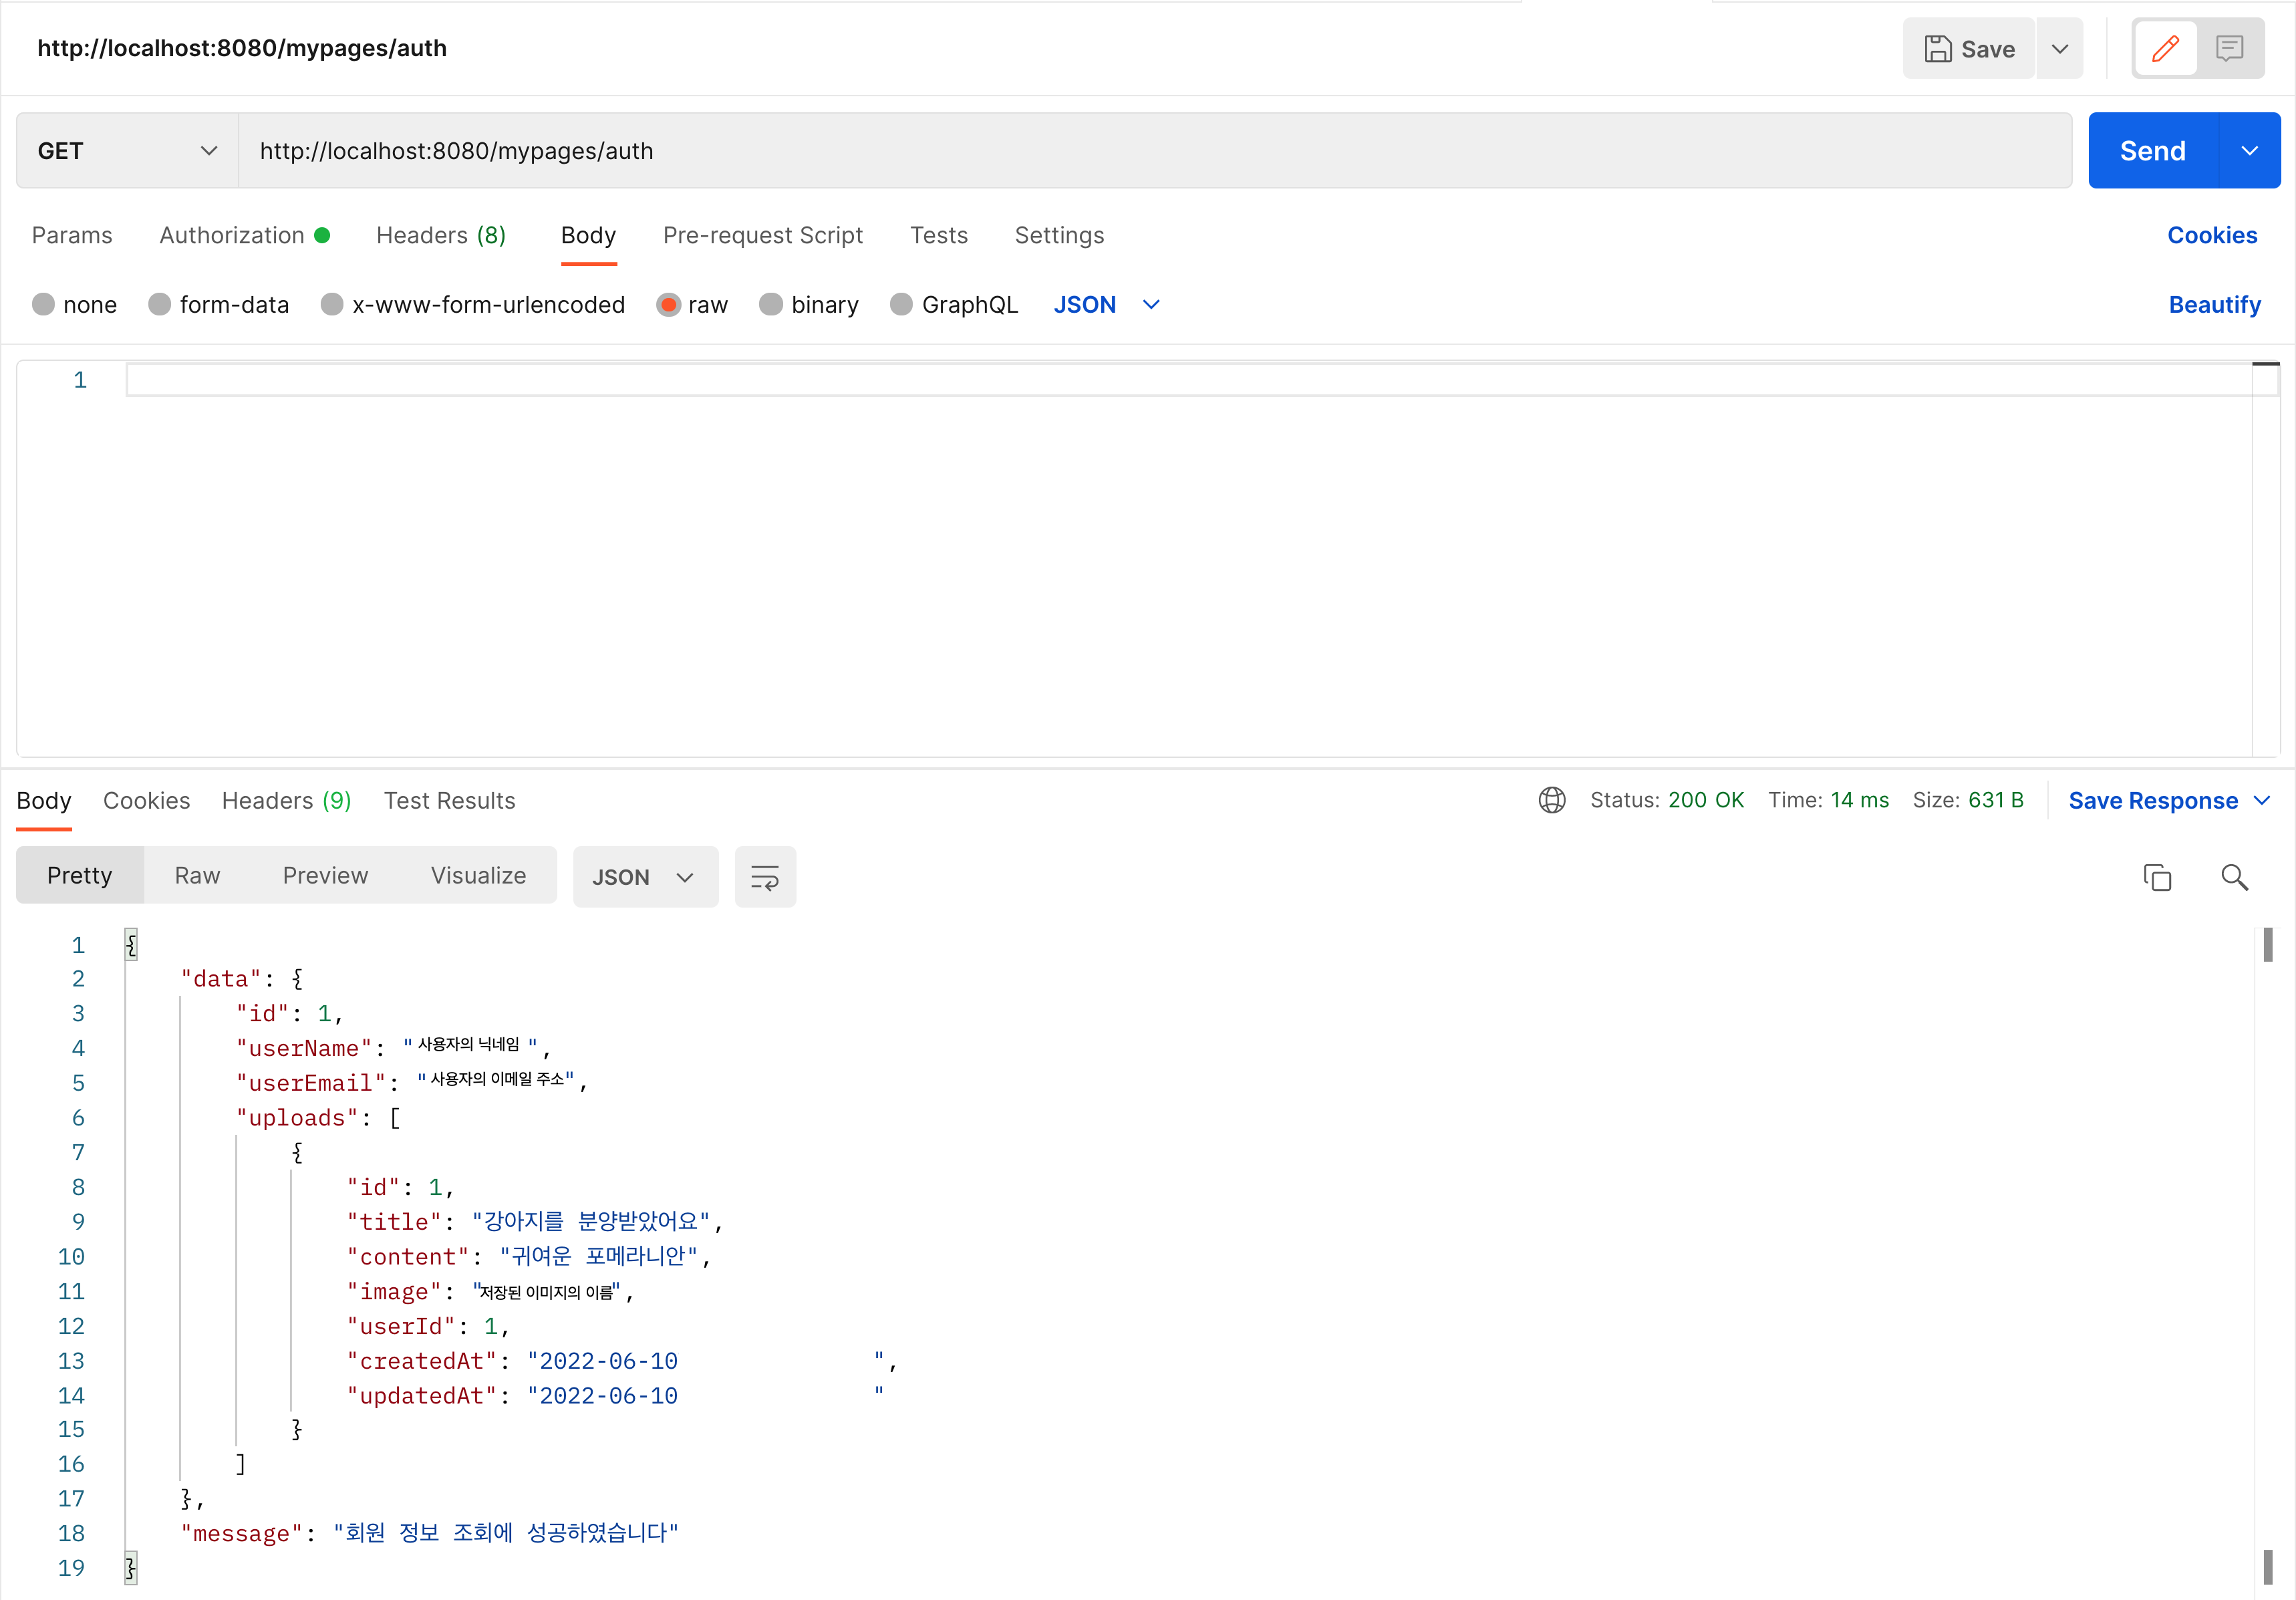Select the form-data radio button

pos(159,304)
